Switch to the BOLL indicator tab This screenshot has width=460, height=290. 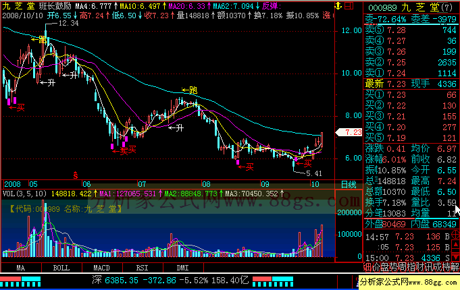pyautogui.click(x=61, y=268)
